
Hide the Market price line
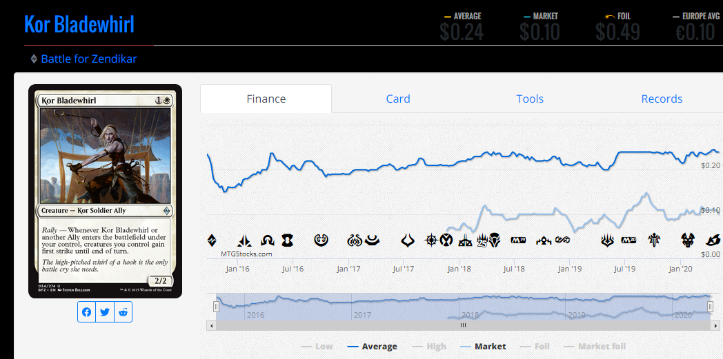pyautogui.click(x=482, y=347)
